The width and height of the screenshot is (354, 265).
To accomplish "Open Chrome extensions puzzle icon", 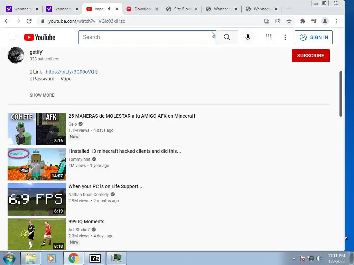I will [303, 21].
